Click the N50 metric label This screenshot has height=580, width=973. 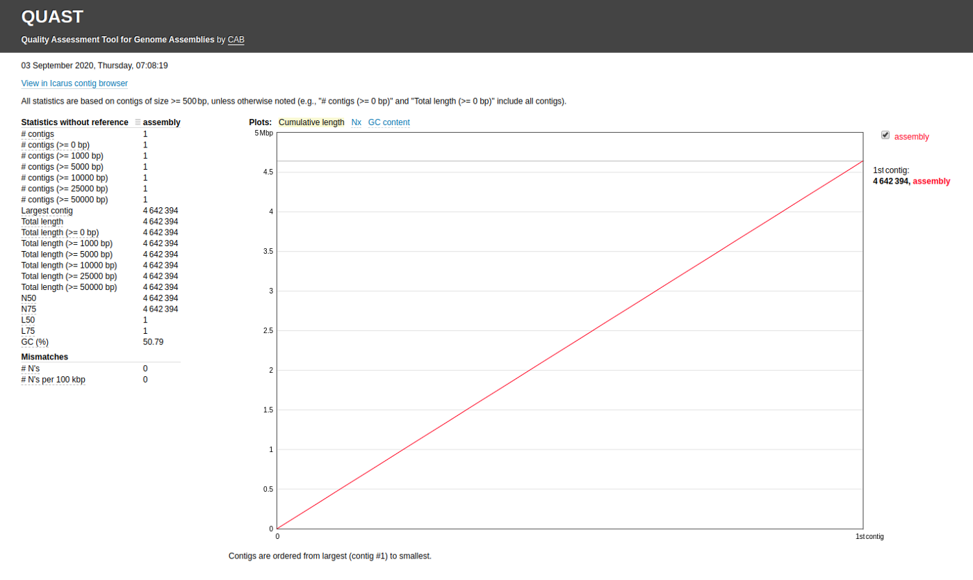[x=28, y=298]
